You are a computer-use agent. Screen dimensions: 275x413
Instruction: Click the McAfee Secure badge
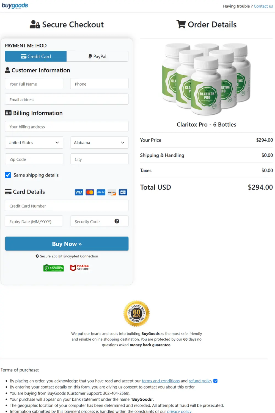coord(80,268)
